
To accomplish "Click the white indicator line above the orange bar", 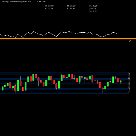I will [x=62, y=35].
